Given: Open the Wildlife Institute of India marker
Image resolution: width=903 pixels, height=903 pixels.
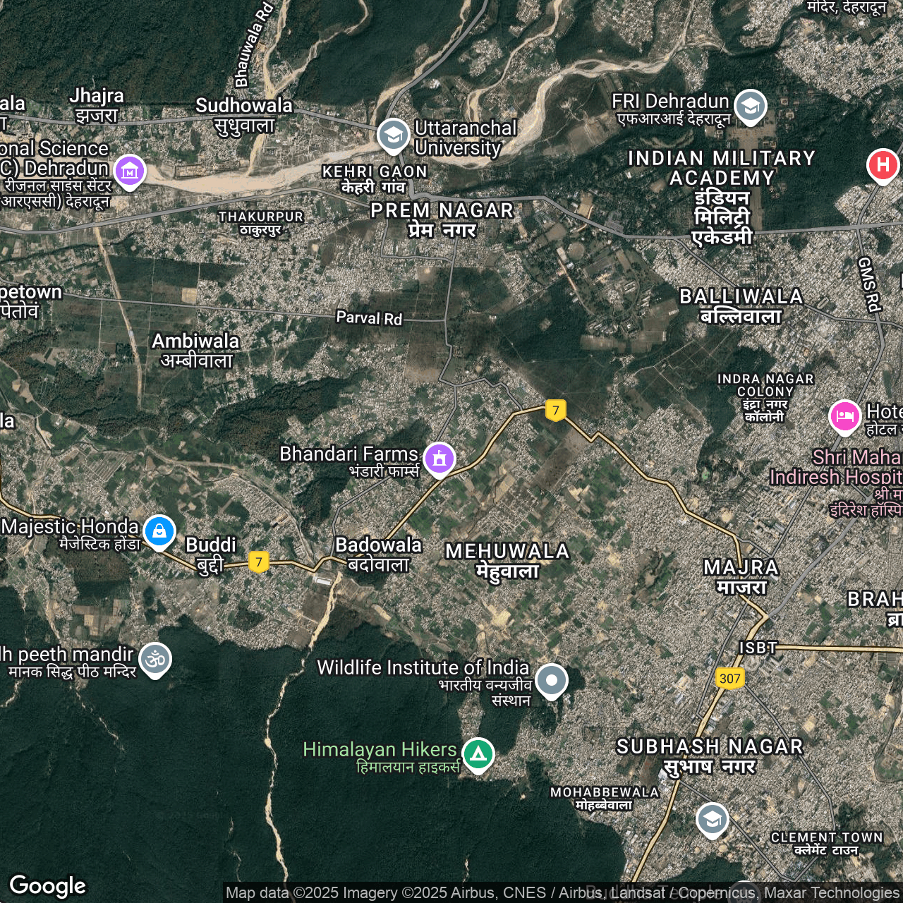Looking at the screenshot, I should pyautogui.click(x=551, y=681).
